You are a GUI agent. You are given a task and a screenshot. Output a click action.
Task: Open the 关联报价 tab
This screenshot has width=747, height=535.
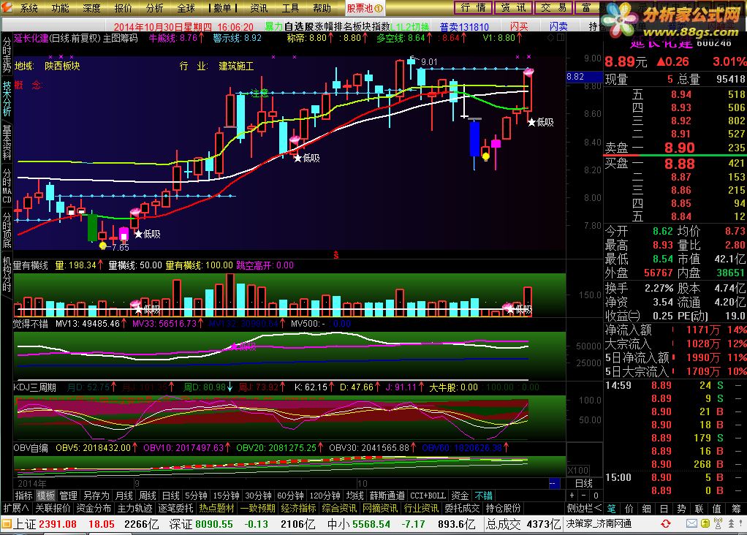click(53, 508)
